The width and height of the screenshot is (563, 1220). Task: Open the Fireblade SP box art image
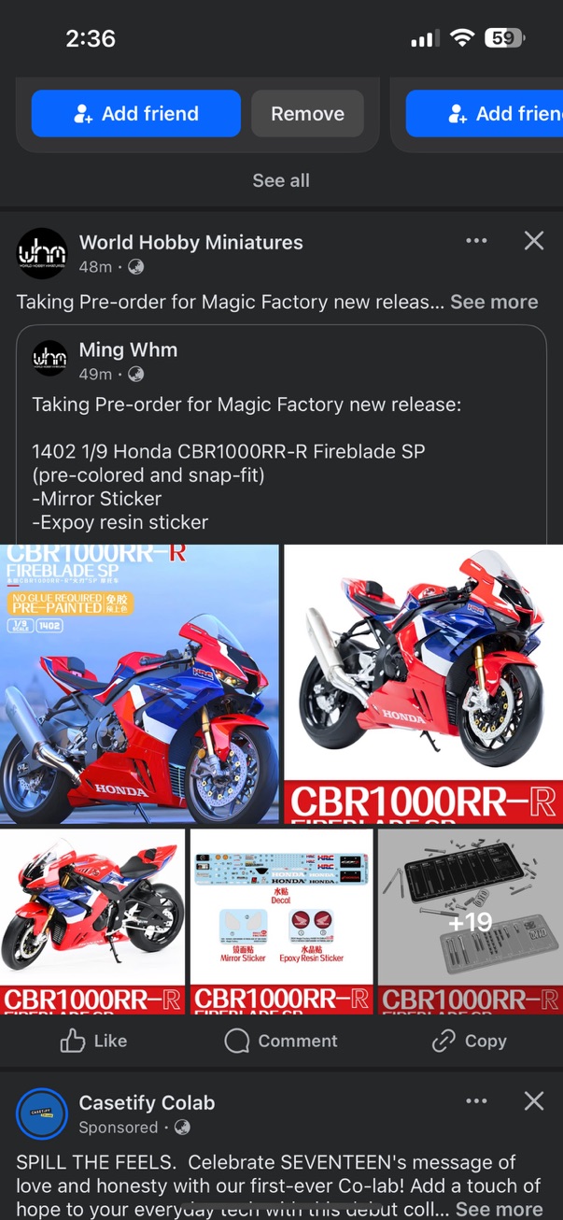[139, 684]
